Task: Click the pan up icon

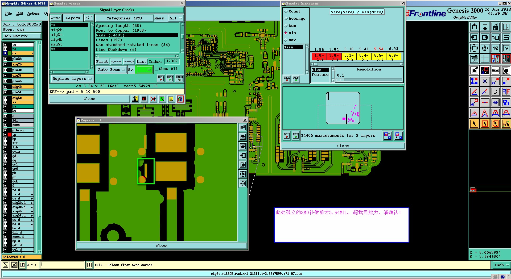Action: pos(474,27)
